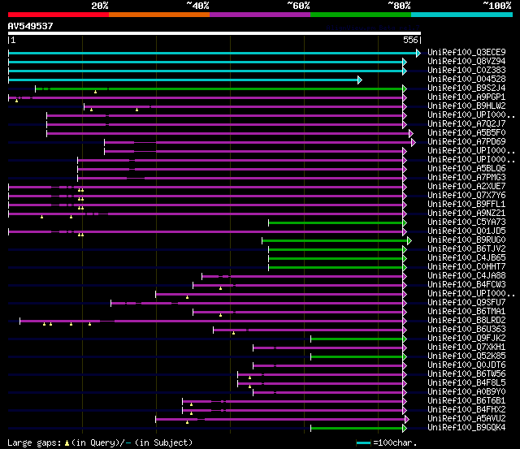This screenshot has height=449, width=520.
Task: Select the UniRef100_A5AVU2 label
Action: [466, 419]
